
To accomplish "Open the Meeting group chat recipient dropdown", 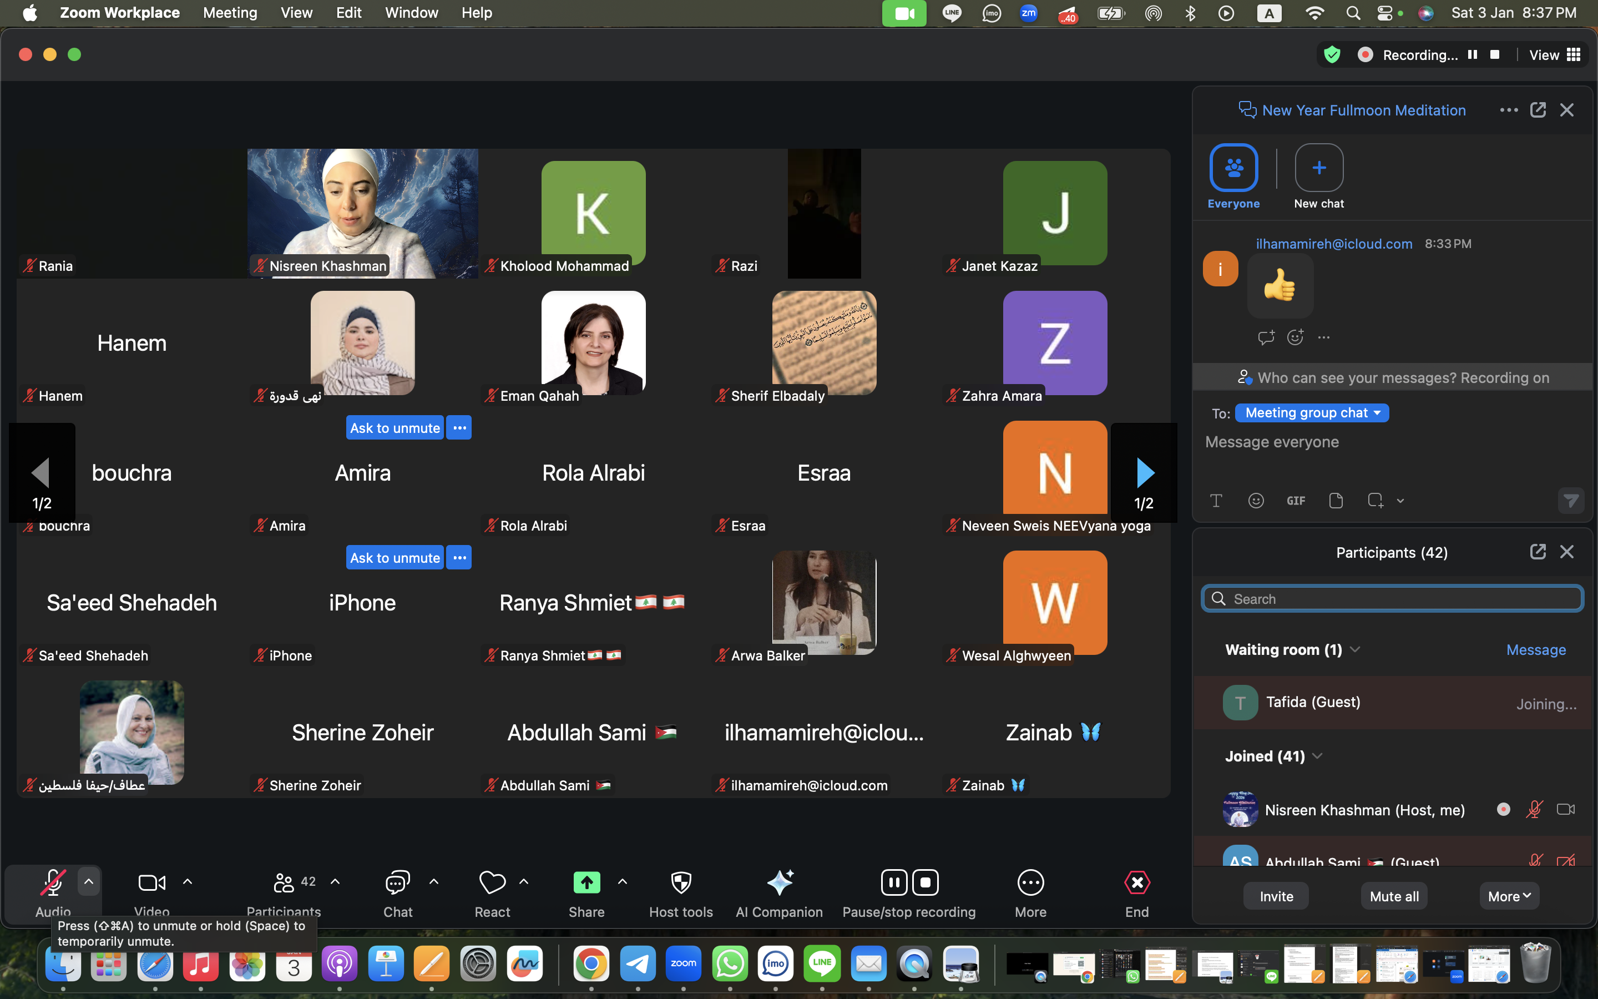I will click(x=1312, y=413).
